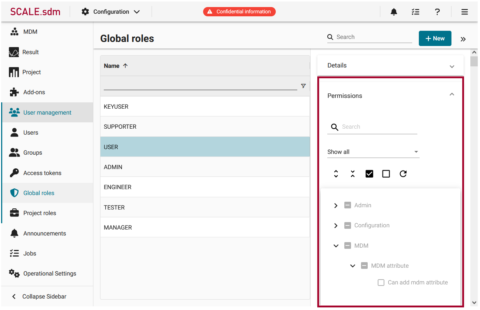Click the Project bar chart icon
Viewport: 480px width, 310px height.
pyautogui.click(x=14, y=72)
